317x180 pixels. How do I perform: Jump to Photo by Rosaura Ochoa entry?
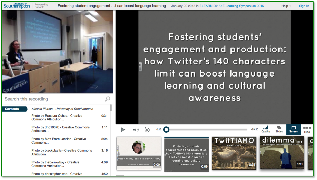[69, 117]
